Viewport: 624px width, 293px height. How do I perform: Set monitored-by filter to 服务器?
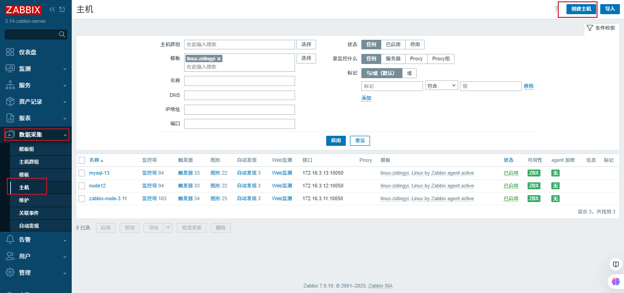coord(393,59)
